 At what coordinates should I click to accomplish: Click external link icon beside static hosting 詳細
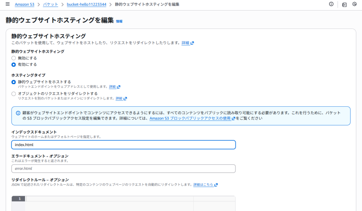point(192,43)
